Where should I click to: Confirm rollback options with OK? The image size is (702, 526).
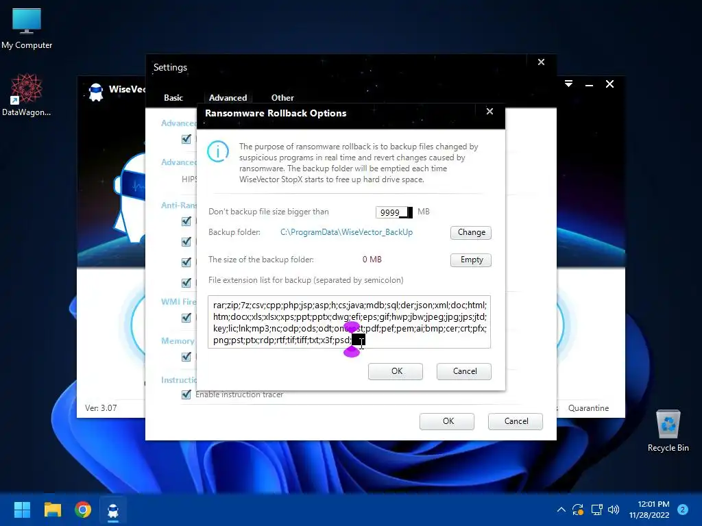[396, 371]
